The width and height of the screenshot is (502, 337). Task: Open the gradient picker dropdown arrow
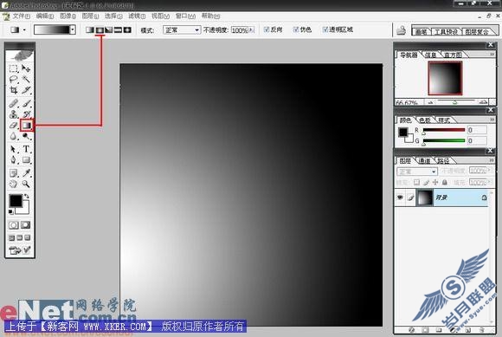point(73,29)
